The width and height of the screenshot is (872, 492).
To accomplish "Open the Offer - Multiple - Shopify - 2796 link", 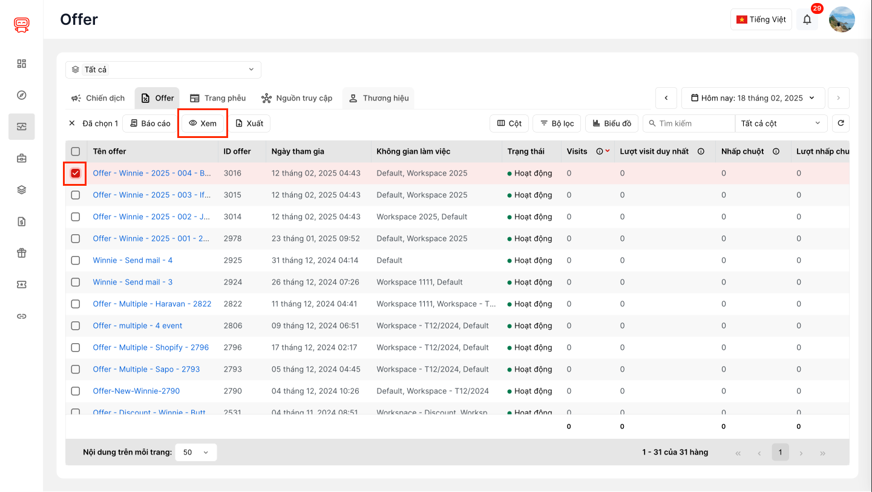I will point(151,347).
